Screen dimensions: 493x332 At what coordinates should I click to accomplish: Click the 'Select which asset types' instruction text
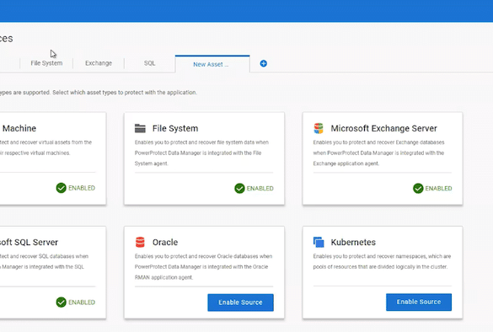pyautogui.click(x=125, y=93)
